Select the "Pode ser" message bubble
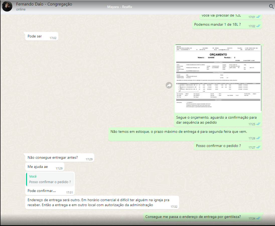The height and width of the screenshot is (226, 275). click(35, 36)
